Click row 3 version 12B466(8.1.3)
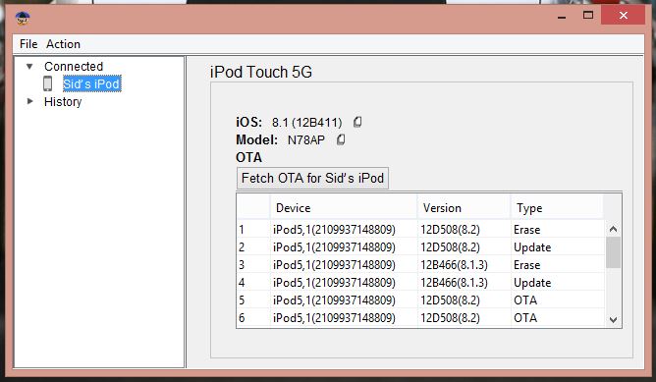The width and height of the screenshot is (656, 382). pos(464,265)
